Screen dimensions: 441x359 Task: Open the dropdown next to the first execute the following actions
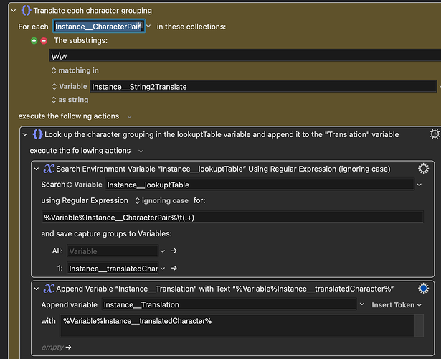(x=129, y=116)
